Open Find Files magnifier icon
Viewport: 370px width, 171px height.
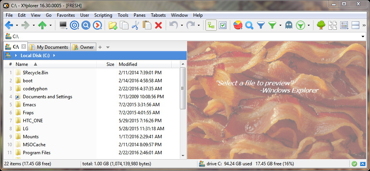tap(249, 25)
